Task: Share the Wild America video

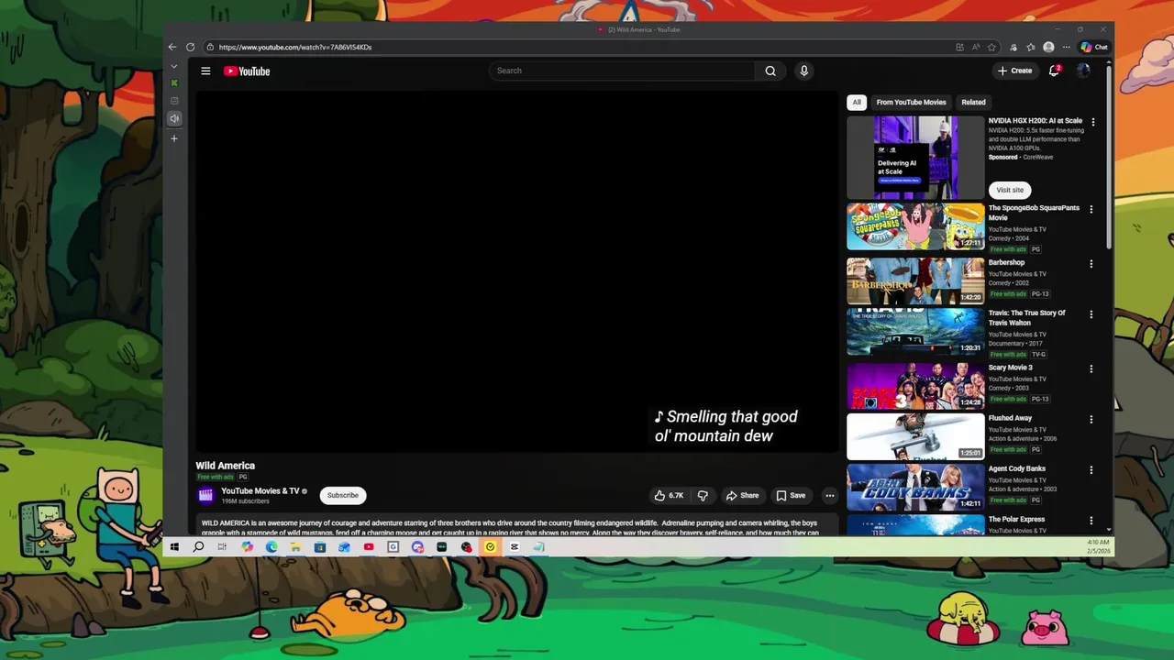Action: (x=742, y=495)
